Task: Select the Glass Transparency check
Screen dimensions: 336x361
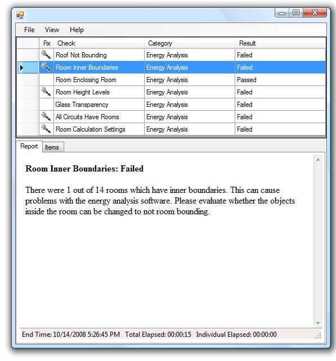Action: [99, 104]
